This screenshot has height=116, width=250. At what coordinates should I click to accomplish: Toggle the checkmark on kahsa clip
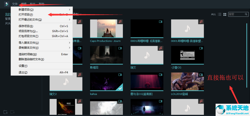[120, 88]
